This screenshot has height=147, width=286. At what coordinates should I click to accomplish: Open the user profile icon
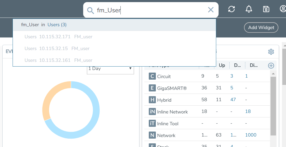[x=283, y=9]
